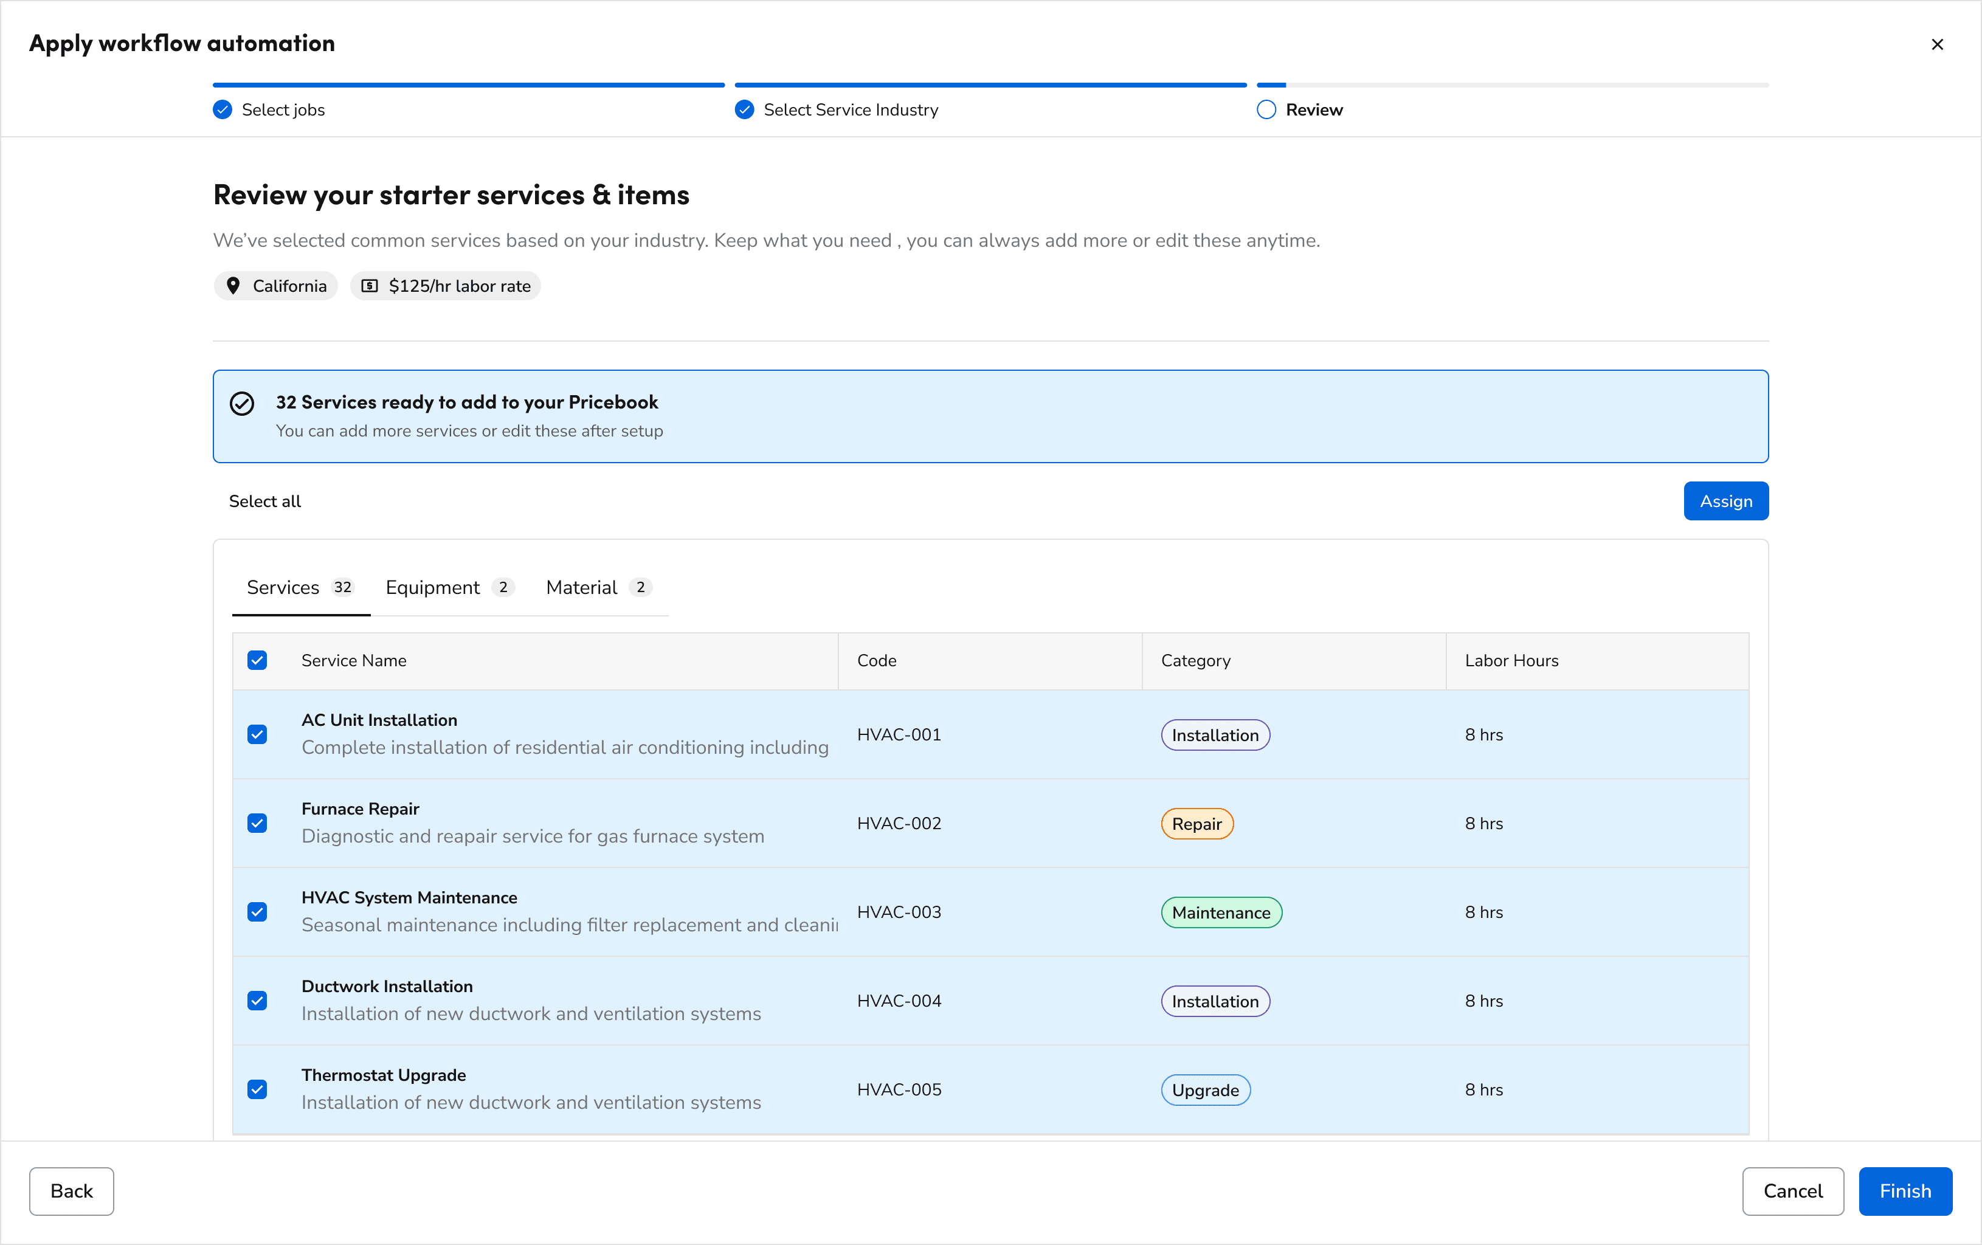1982x1245 pixels.
Task: Click the Assign button
Action: (1726, 501)
